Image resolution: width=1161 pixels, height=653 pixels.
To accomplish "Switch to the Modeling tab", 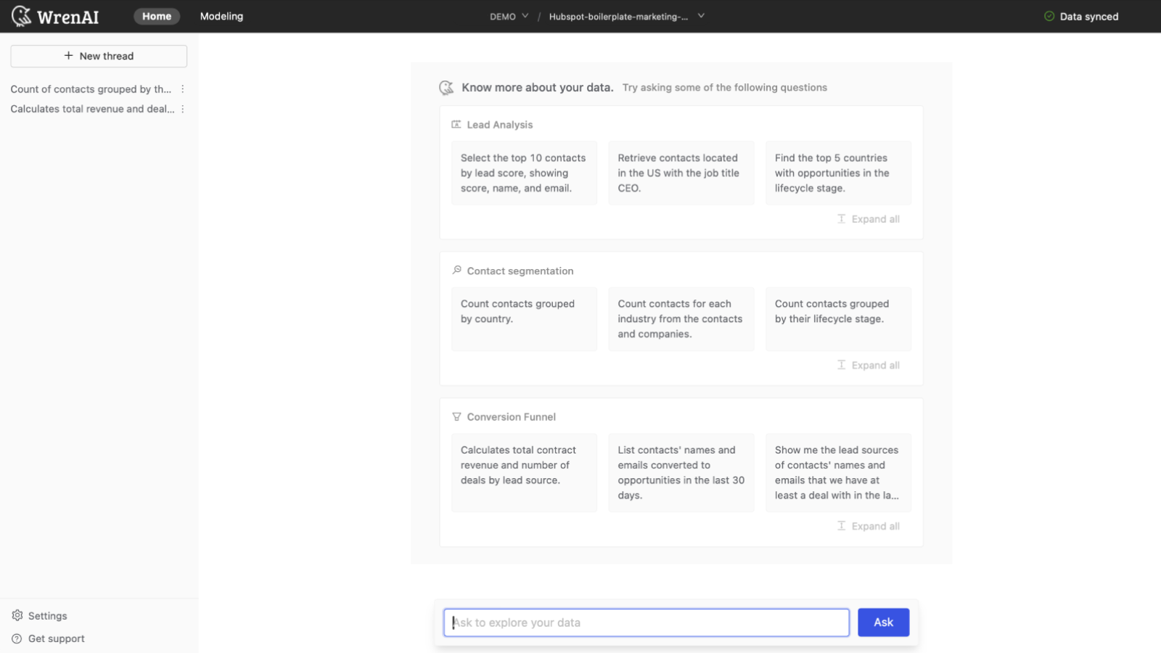I will (x=221, y=16).
